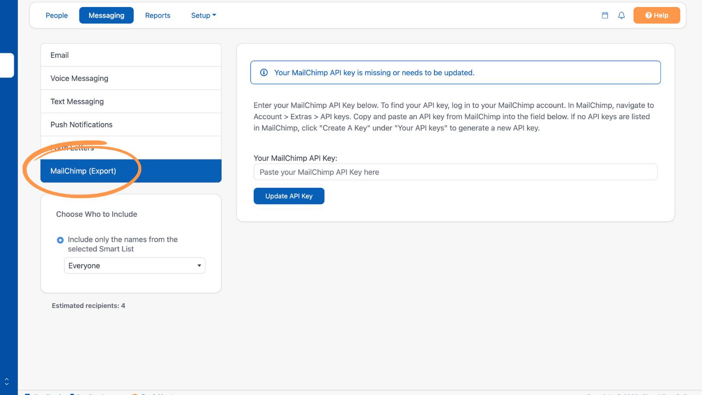
Task: Click the "Your MailChimp API Key:" label
Action: (295, 158)
